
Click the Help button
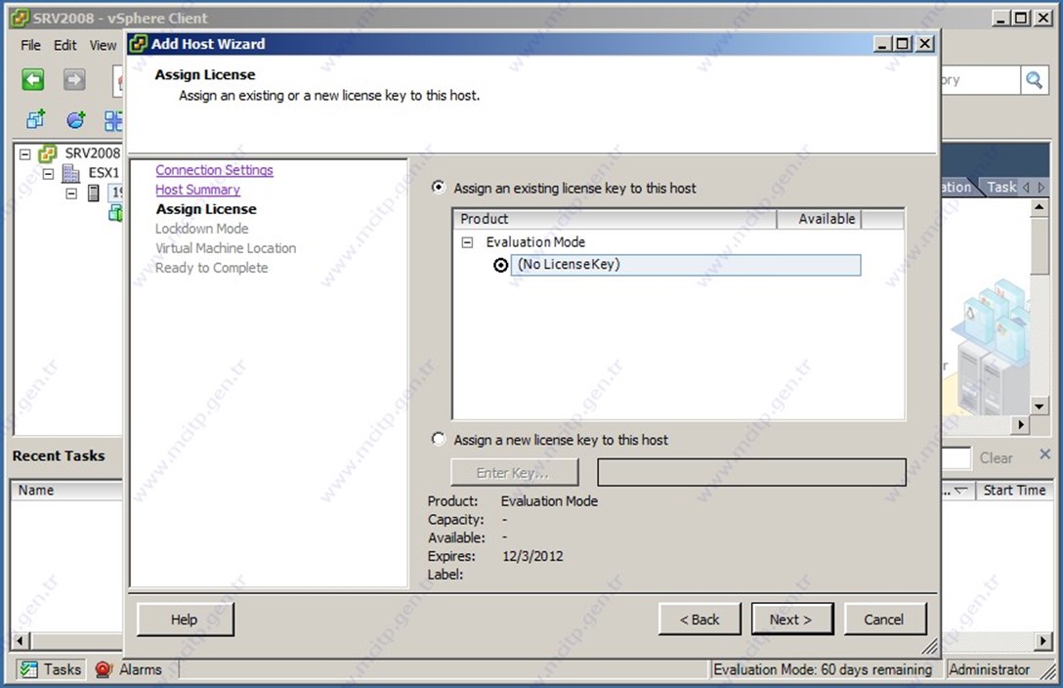185,620
